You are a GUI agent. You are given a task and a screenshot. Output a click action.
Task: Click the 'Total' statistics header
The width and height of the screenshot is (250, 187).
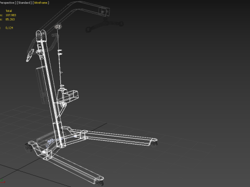[9, 11]
